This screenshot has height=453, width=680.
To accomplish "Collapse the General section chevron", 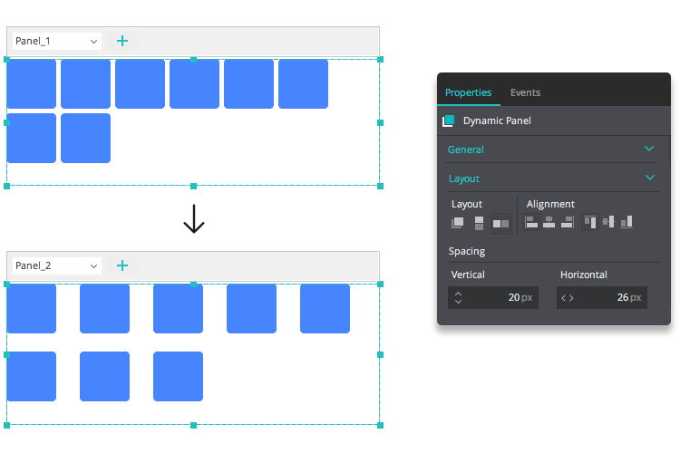I will [649, 149].
